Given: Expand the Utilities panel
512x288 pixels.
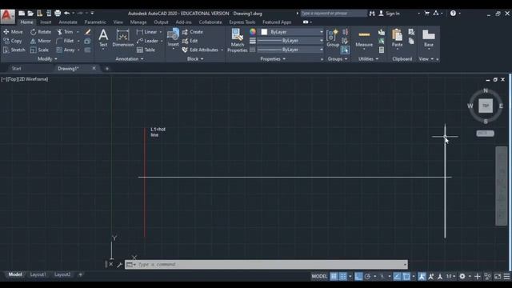Looking at the screenshot, I should click(x=368, y=58).
